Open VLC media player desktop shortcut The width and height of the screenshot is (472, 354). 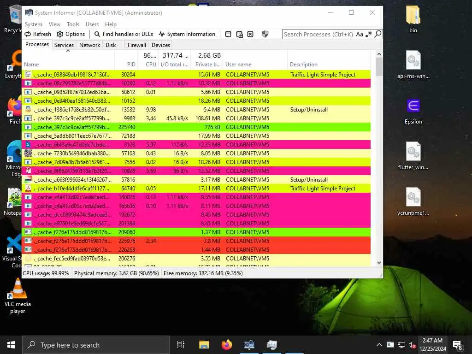pos(18,296)
